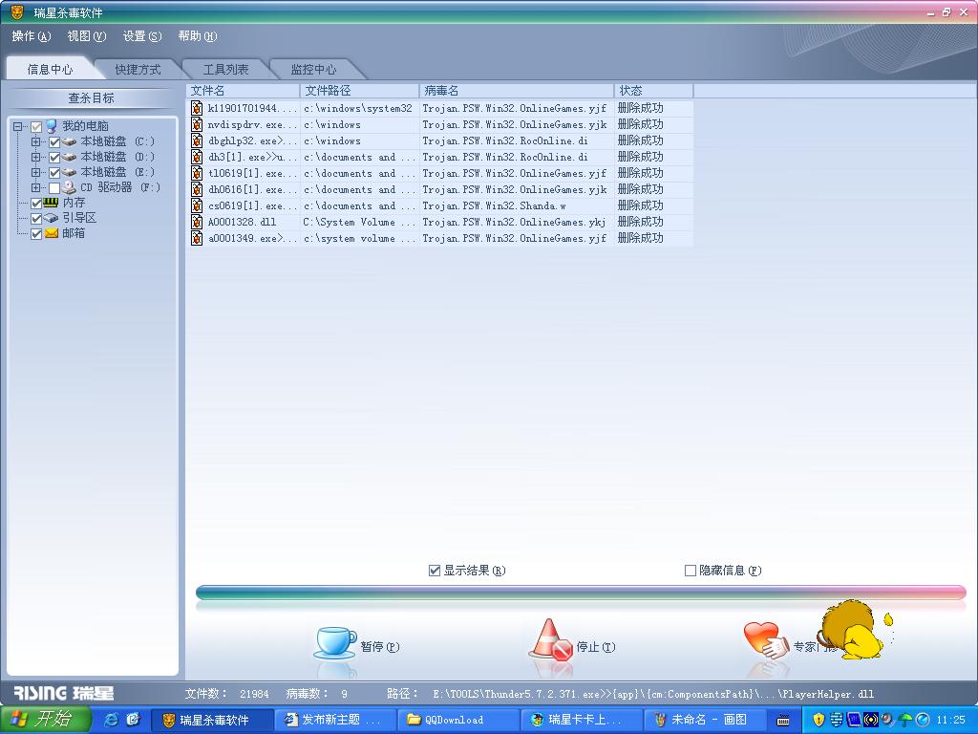Click the 文件路径 column header
The image size is (978, 734).
point(359,91)
